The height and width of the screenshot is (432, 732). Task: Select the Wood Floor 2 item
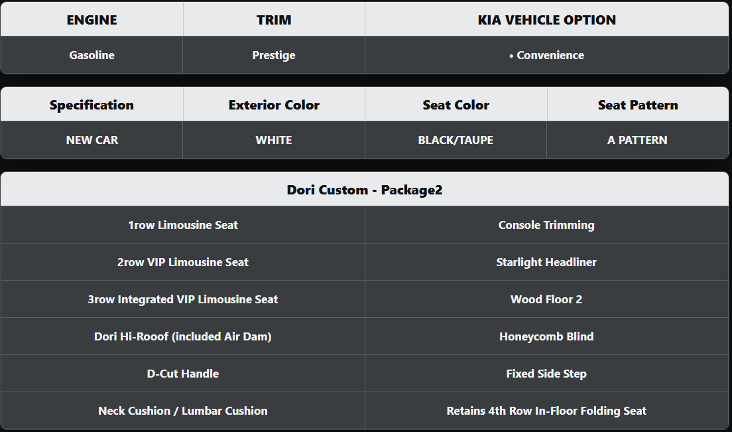click(546, 299)
